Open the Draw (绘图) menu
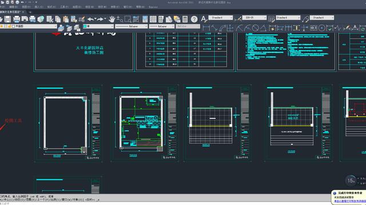366x205 pixels. pos(77,7)
